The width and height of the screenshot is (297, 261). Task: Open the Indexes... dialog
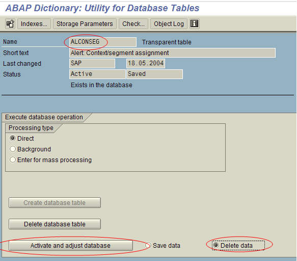click(34, 23)
